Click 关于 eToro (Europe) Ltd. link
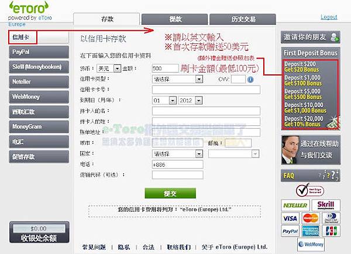This screenshot has width=351, height=254. coord(235,248)
